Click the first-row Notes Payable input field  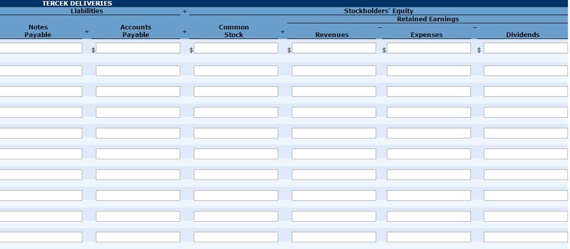41,48
